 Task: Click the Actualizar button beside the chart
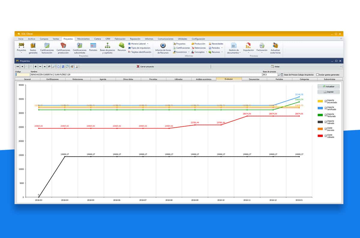tap(328, 86)
